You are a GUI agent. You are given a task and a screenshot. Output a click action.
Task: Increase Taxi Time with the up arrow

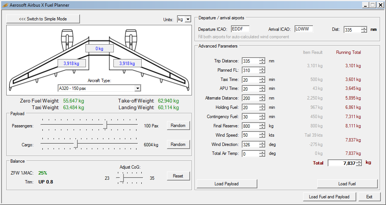[x=262, y=78]
